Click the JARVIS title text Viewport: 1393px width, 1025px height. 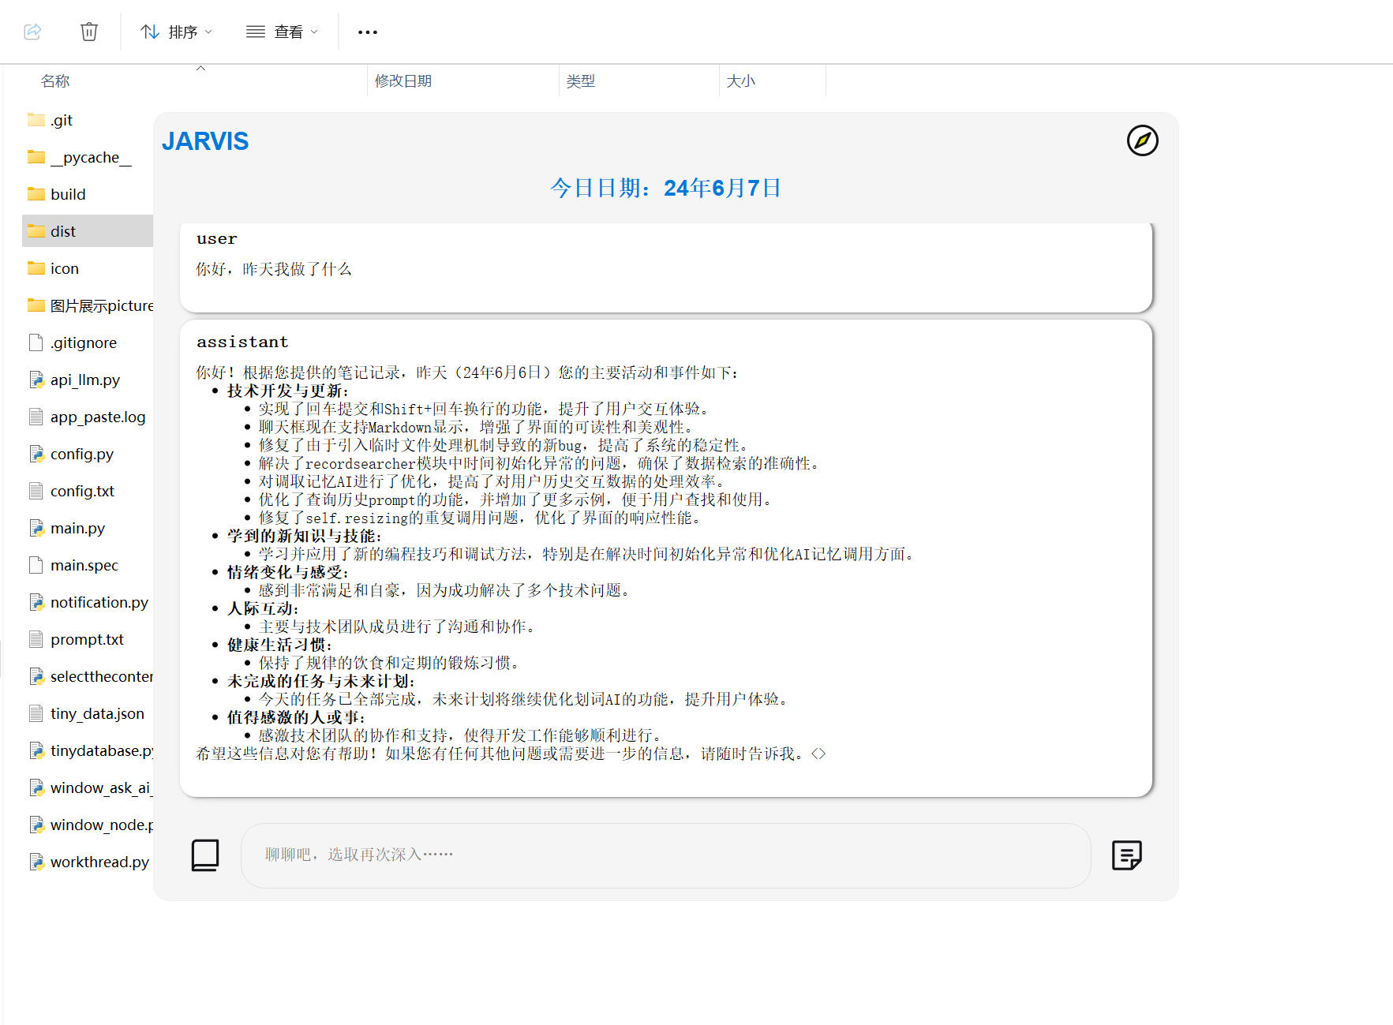coord(205,141)
